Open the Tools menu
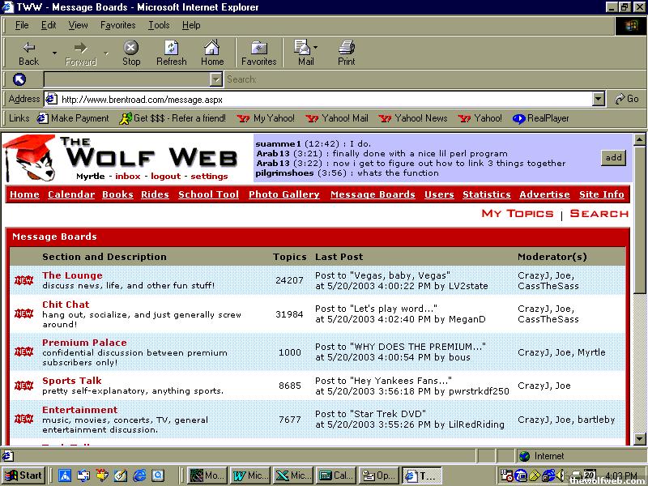This screenshot has height=486, width=648. 159,25
